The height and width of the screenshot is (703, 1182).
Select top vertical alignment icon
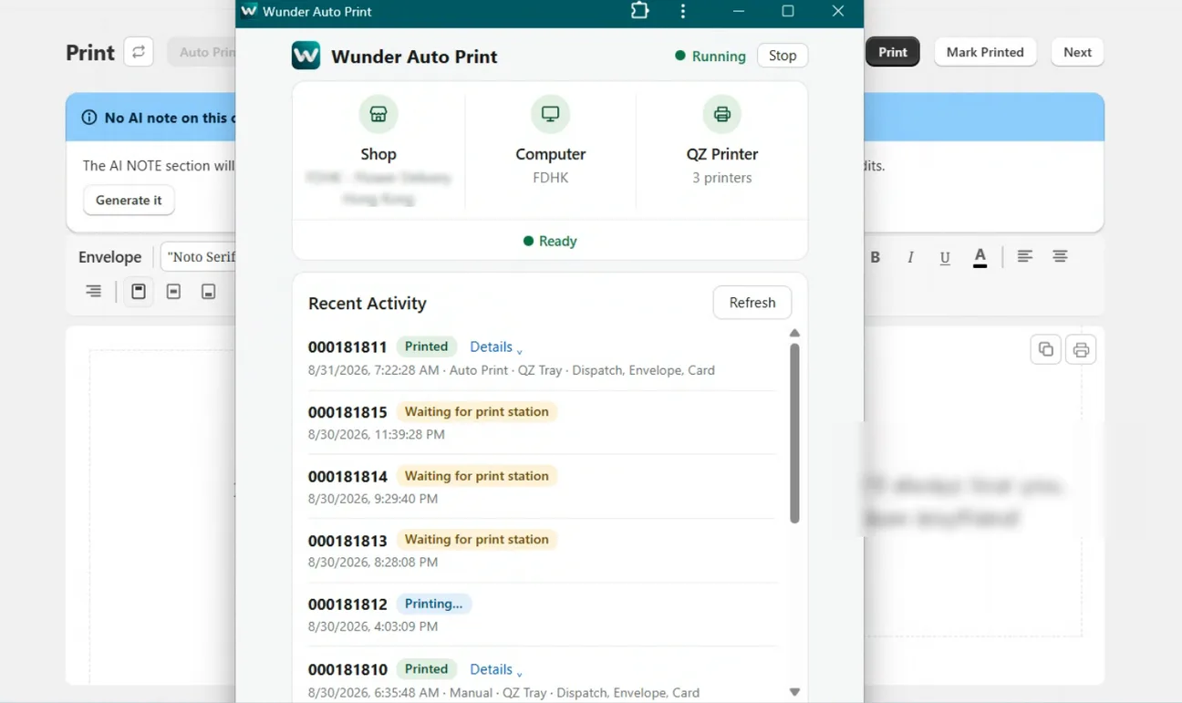[139, 292]
